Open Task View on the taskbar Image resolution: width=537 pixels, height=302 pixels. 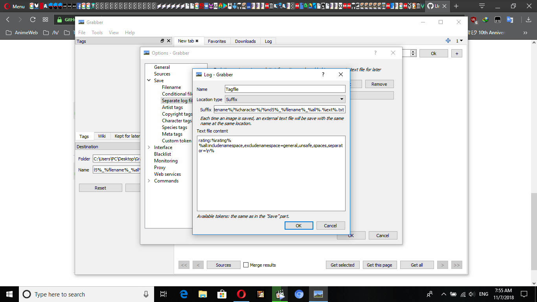(164, 294)
